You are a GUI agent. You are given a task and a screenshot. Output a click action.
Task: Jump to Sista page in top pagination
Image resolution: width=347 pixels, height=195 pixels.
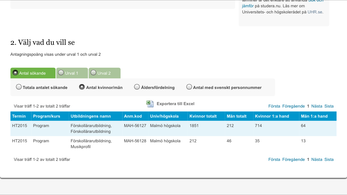click(329, 106)
